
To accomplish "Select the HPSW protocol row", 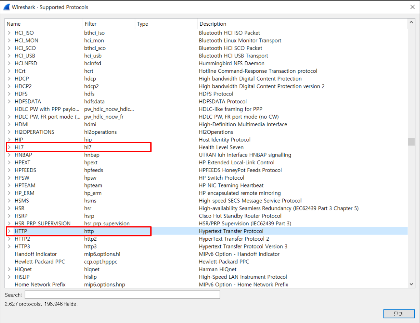I will click(x=206, y=178).
